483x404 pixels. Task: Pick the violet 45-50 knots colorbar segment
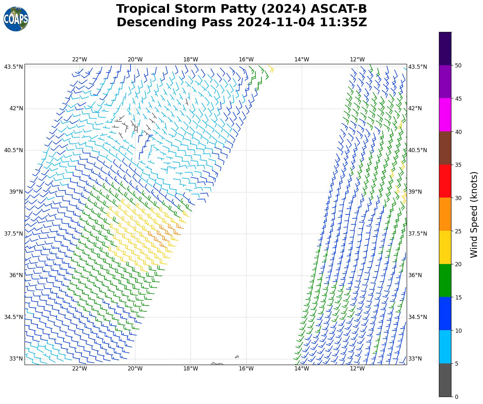click(x=445, y=82)
